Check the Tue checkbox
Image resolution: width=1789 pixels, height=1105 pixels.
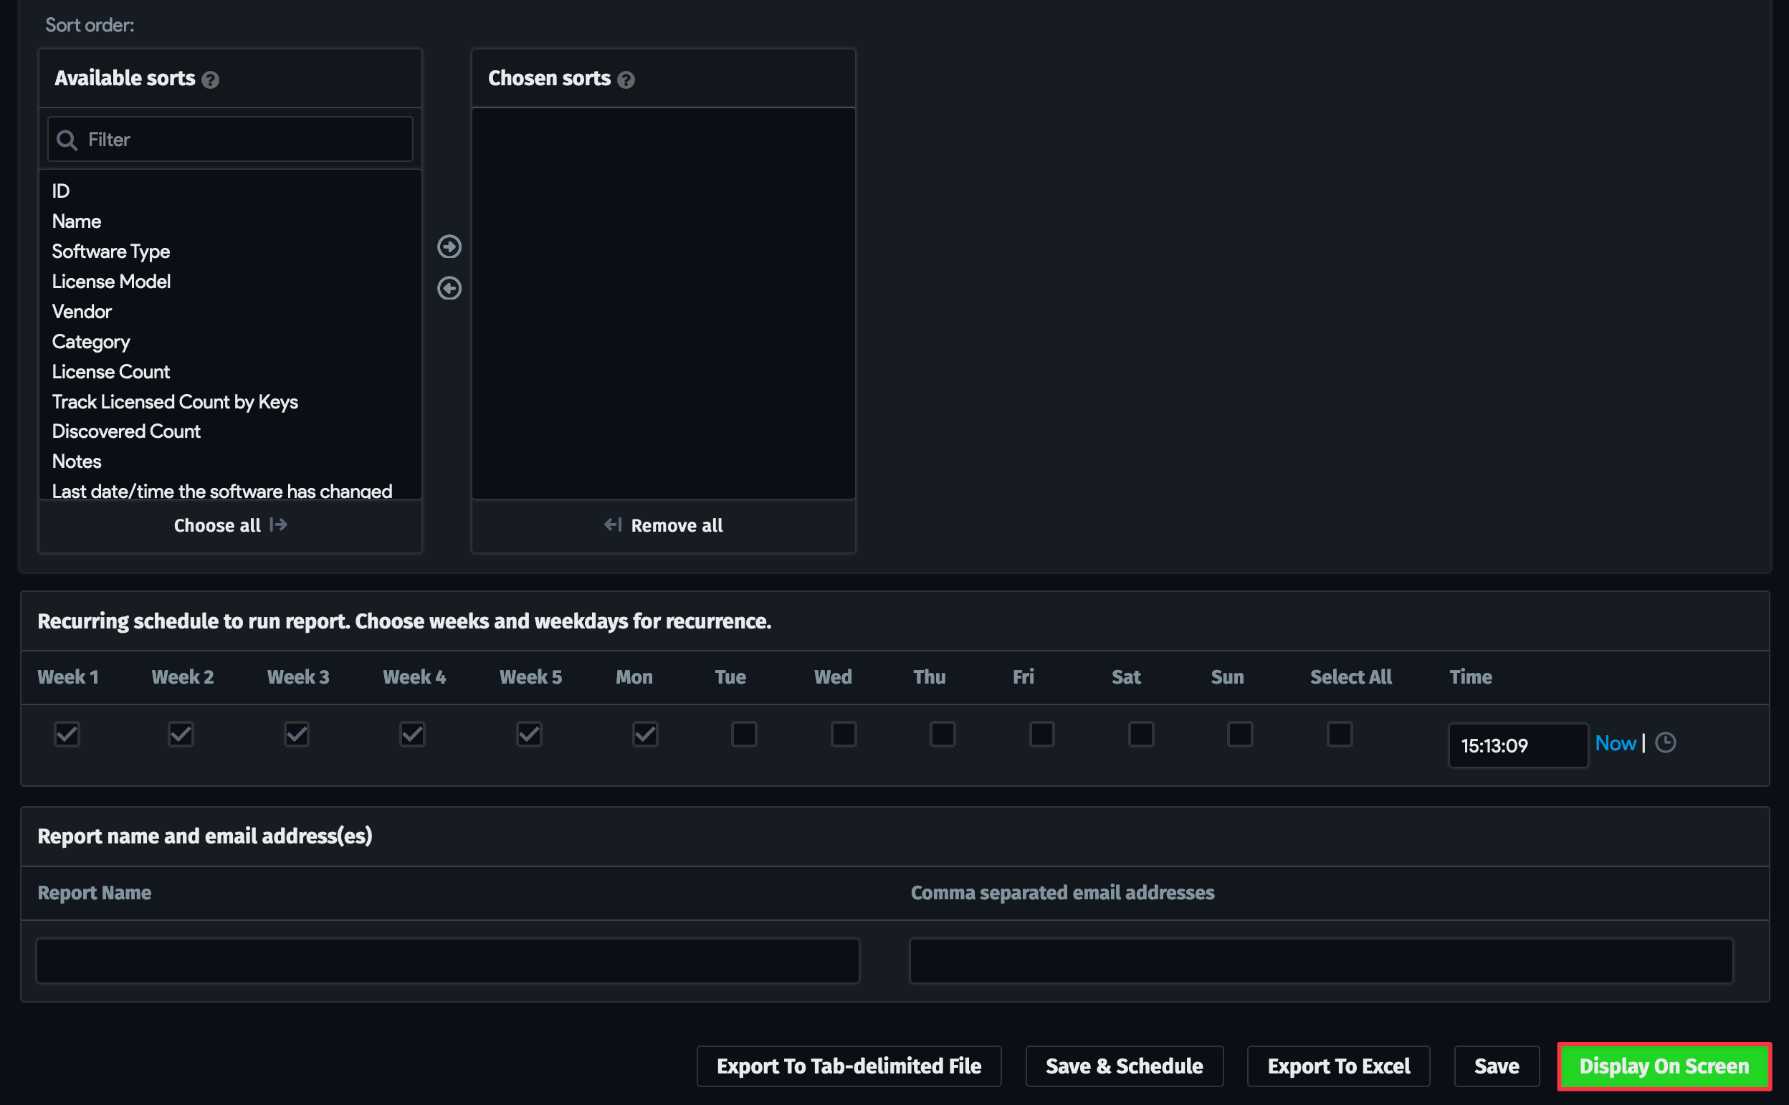[744, 734]
